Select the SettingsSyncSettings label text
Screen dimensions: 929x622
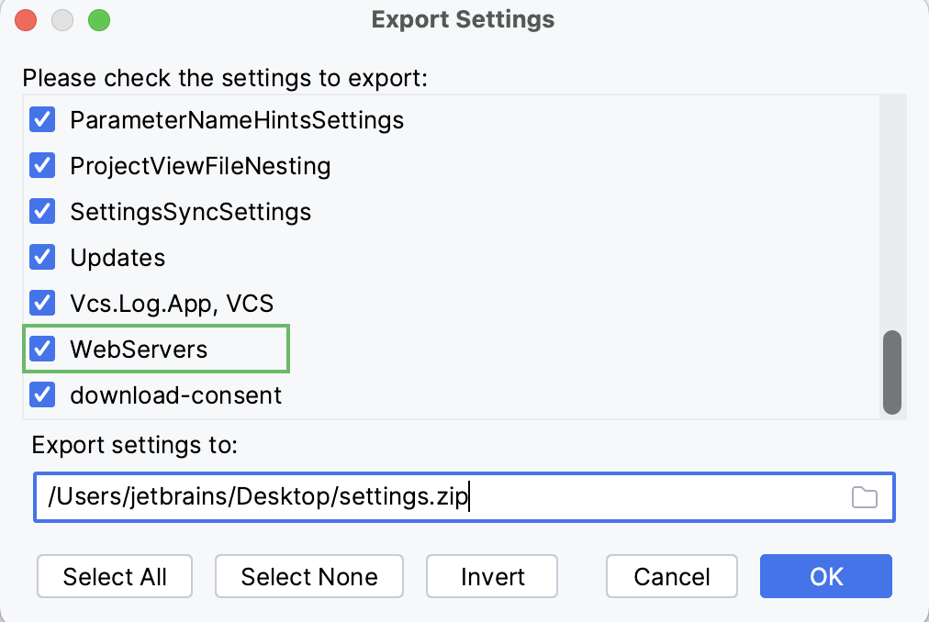click(x=190, y=212)
